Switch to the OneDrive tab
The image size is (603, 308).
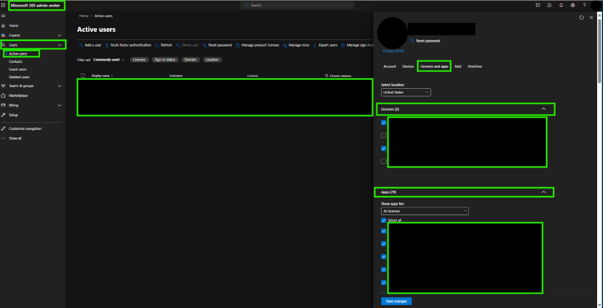coord(475,66)
